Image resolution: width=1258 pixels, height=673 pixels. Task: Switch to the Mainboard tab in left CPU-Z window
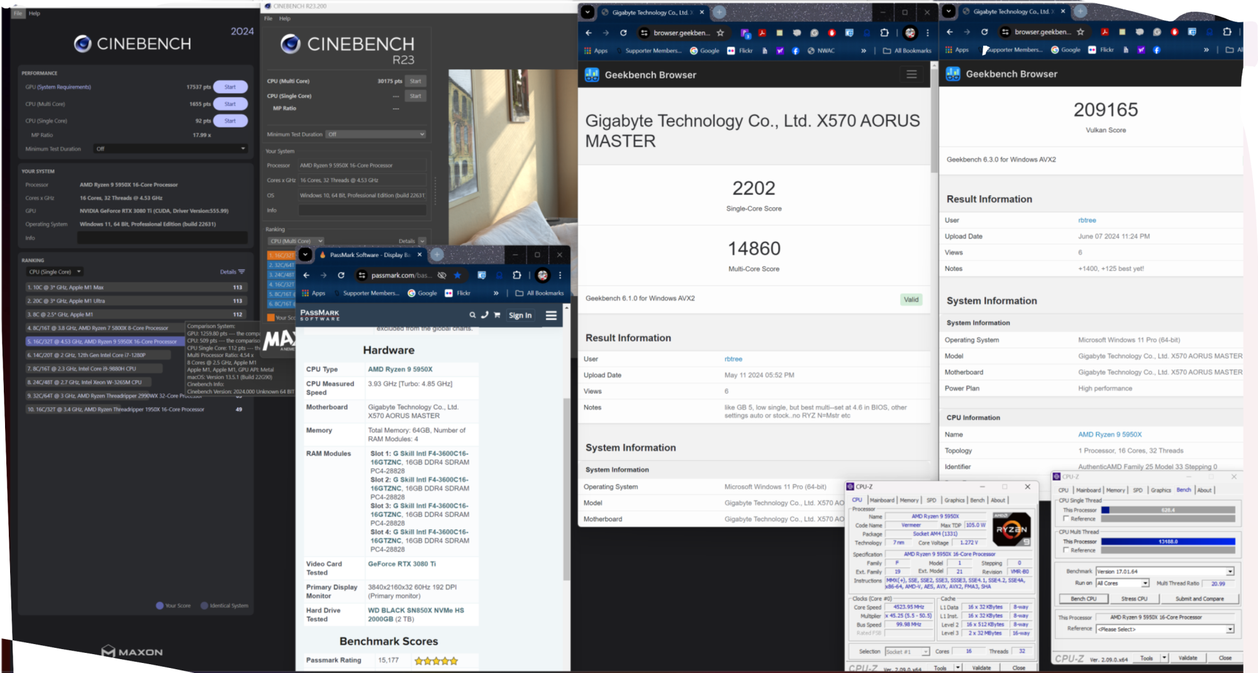click(x=882, y=501)
